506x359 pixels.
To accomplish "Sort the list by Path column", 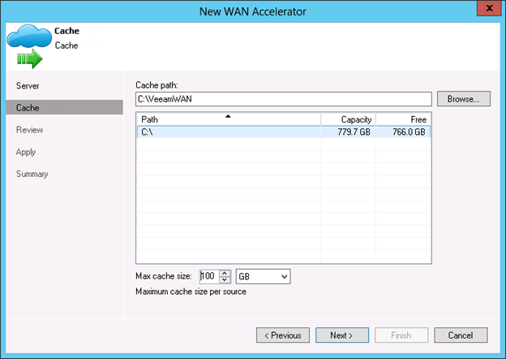I will pyautogui.click(x=229, y=119).
